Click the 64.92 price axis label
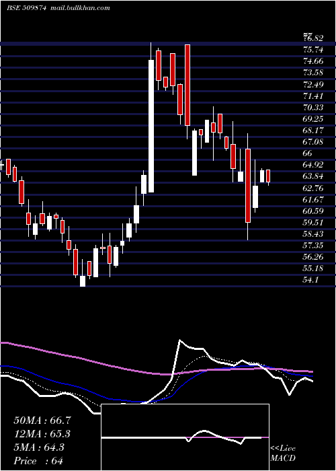 coord(314,165)
